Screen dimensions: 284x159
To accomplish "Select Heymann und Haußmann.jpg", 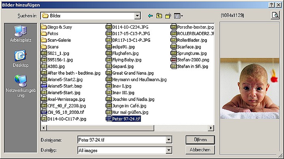I will pos(136,79).
